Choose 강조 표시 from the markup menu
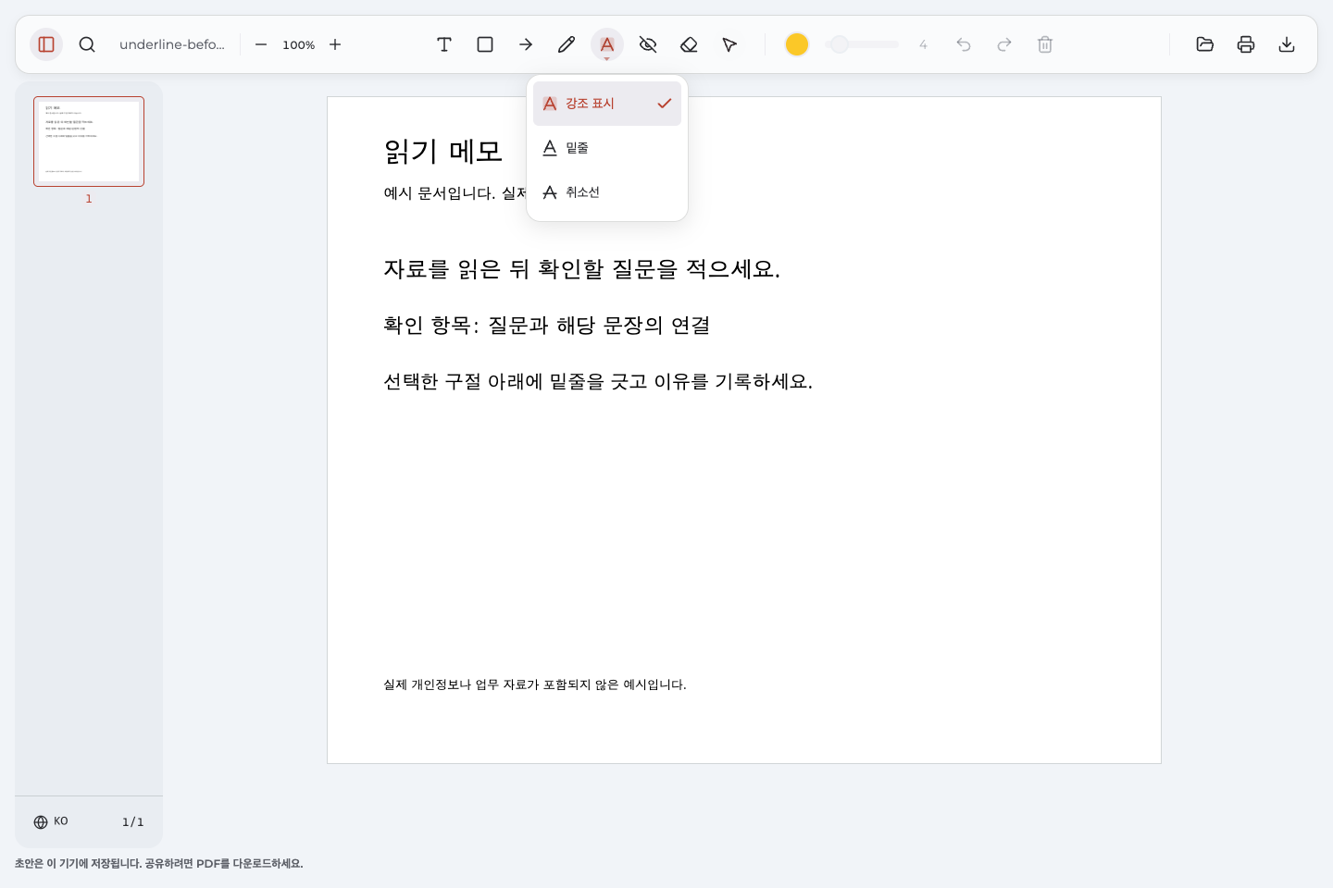The height and width of the screenshot is (888, 1333). (x=607, y=104)
